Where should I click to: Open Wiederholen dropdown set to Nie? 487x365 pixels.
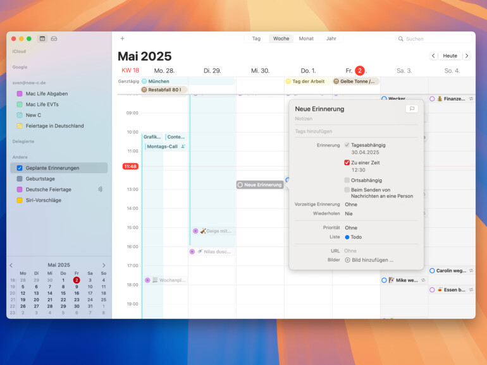(x=348, y=213)
